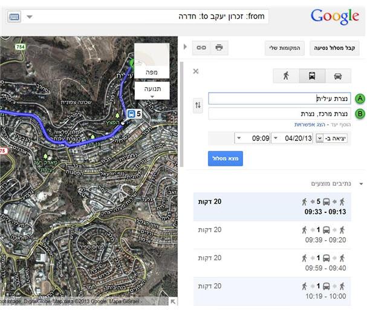The height and width of the screenshot is (311, 367).
Task: Open the on-screen keyboard icon
Action: 14,16
